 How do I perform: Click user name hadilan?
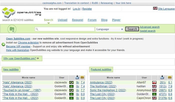[x=141, y=86]
